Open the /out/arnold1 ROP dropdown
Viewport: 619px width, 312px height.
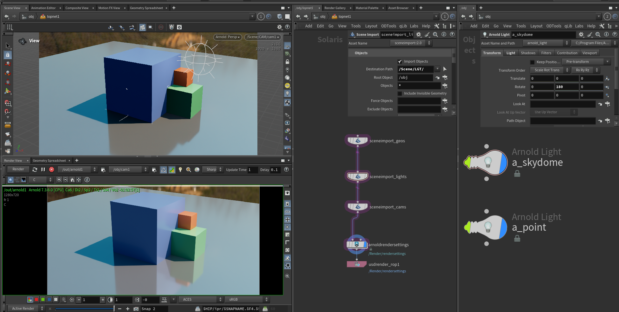coord(78,169)
